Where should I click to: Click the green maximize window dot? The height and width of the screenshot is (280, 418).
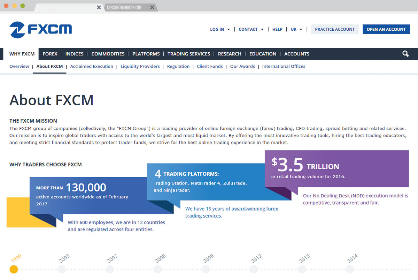23,6
